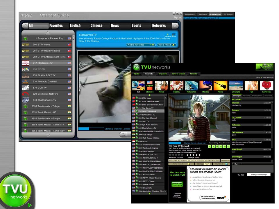Open the Cartoons tomato category thumbnail

pos(267,86)
